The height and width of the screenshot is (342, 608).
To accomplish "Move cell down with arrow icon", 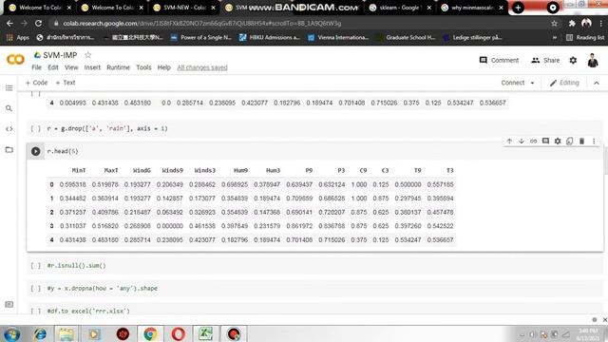I will click(x=522, y=142).
